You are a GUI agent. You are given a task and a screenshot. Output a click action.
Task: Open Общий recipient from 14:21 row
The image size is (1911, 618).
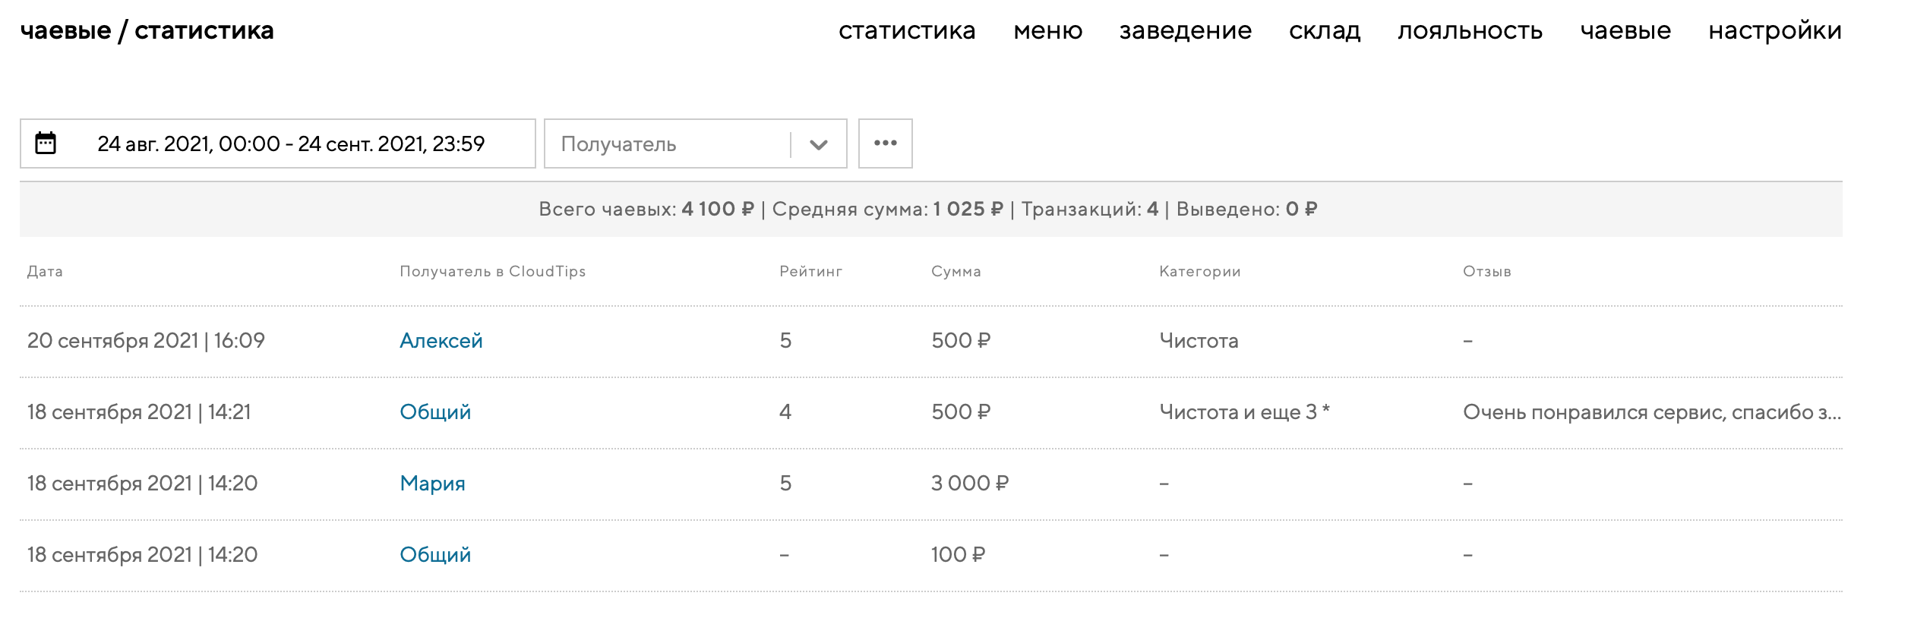[435, 412]
